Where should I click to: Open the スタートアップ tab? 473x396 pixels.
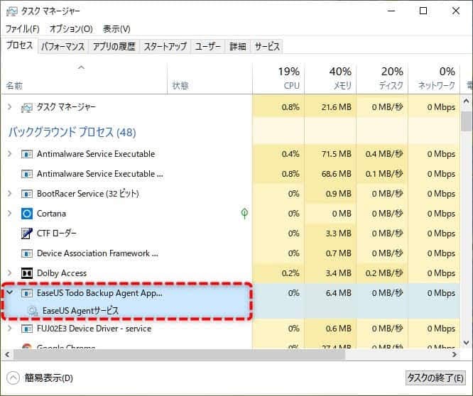(x=165, y=47)
